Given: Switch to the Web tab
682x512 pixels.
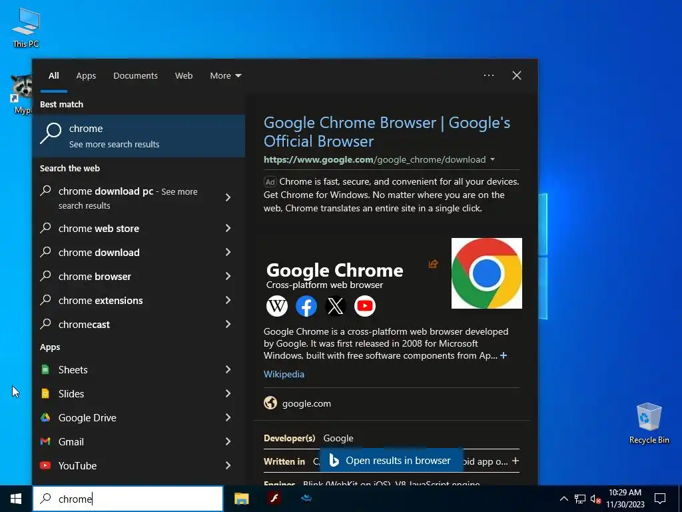Looking at the screenshot, I should (184, 76).
